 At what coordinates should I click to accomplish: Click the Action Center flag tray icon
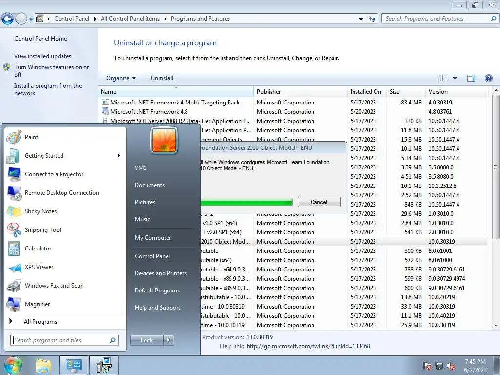pyautogui.click(x=427, y=366)
